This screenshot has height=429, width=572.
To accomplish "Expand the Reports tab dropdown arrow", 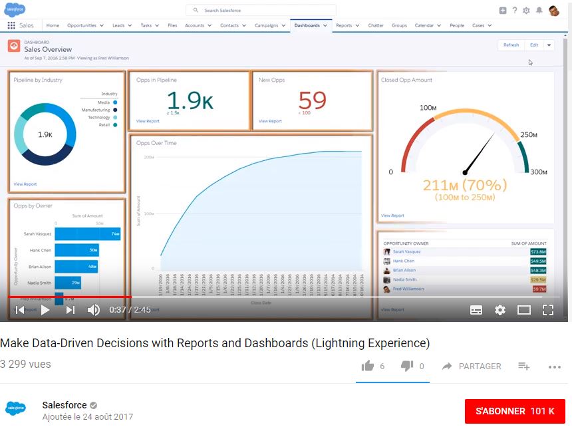I will 358,25.
